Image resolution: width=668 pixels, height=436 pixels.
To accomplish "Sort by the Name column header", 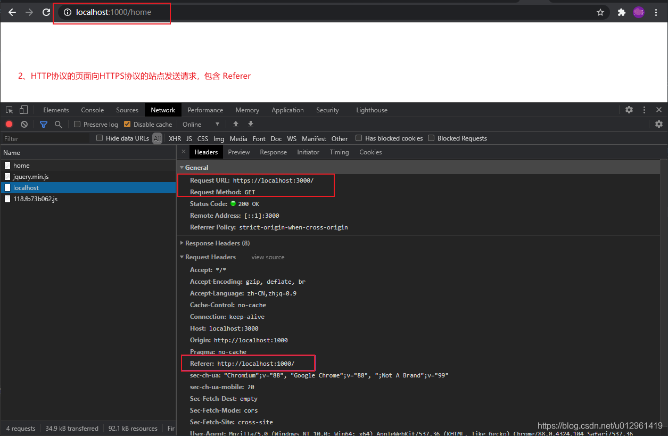I will point(88,152).
